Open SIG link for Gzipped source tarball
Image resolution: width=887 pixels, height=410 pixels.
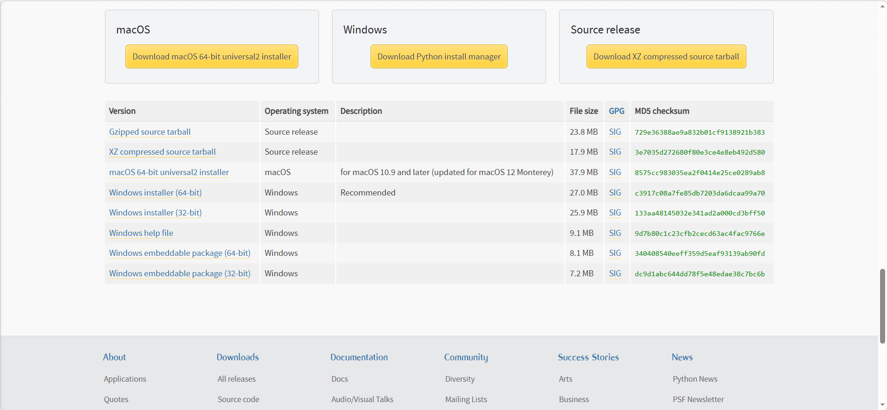pyautogui.click(x=615, y=132)
